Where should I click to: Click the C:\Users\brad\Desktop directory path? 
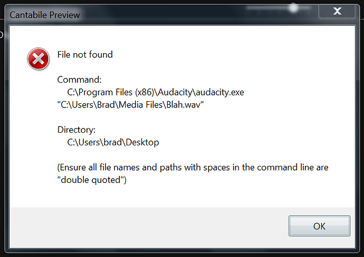[x=113, y=142]
